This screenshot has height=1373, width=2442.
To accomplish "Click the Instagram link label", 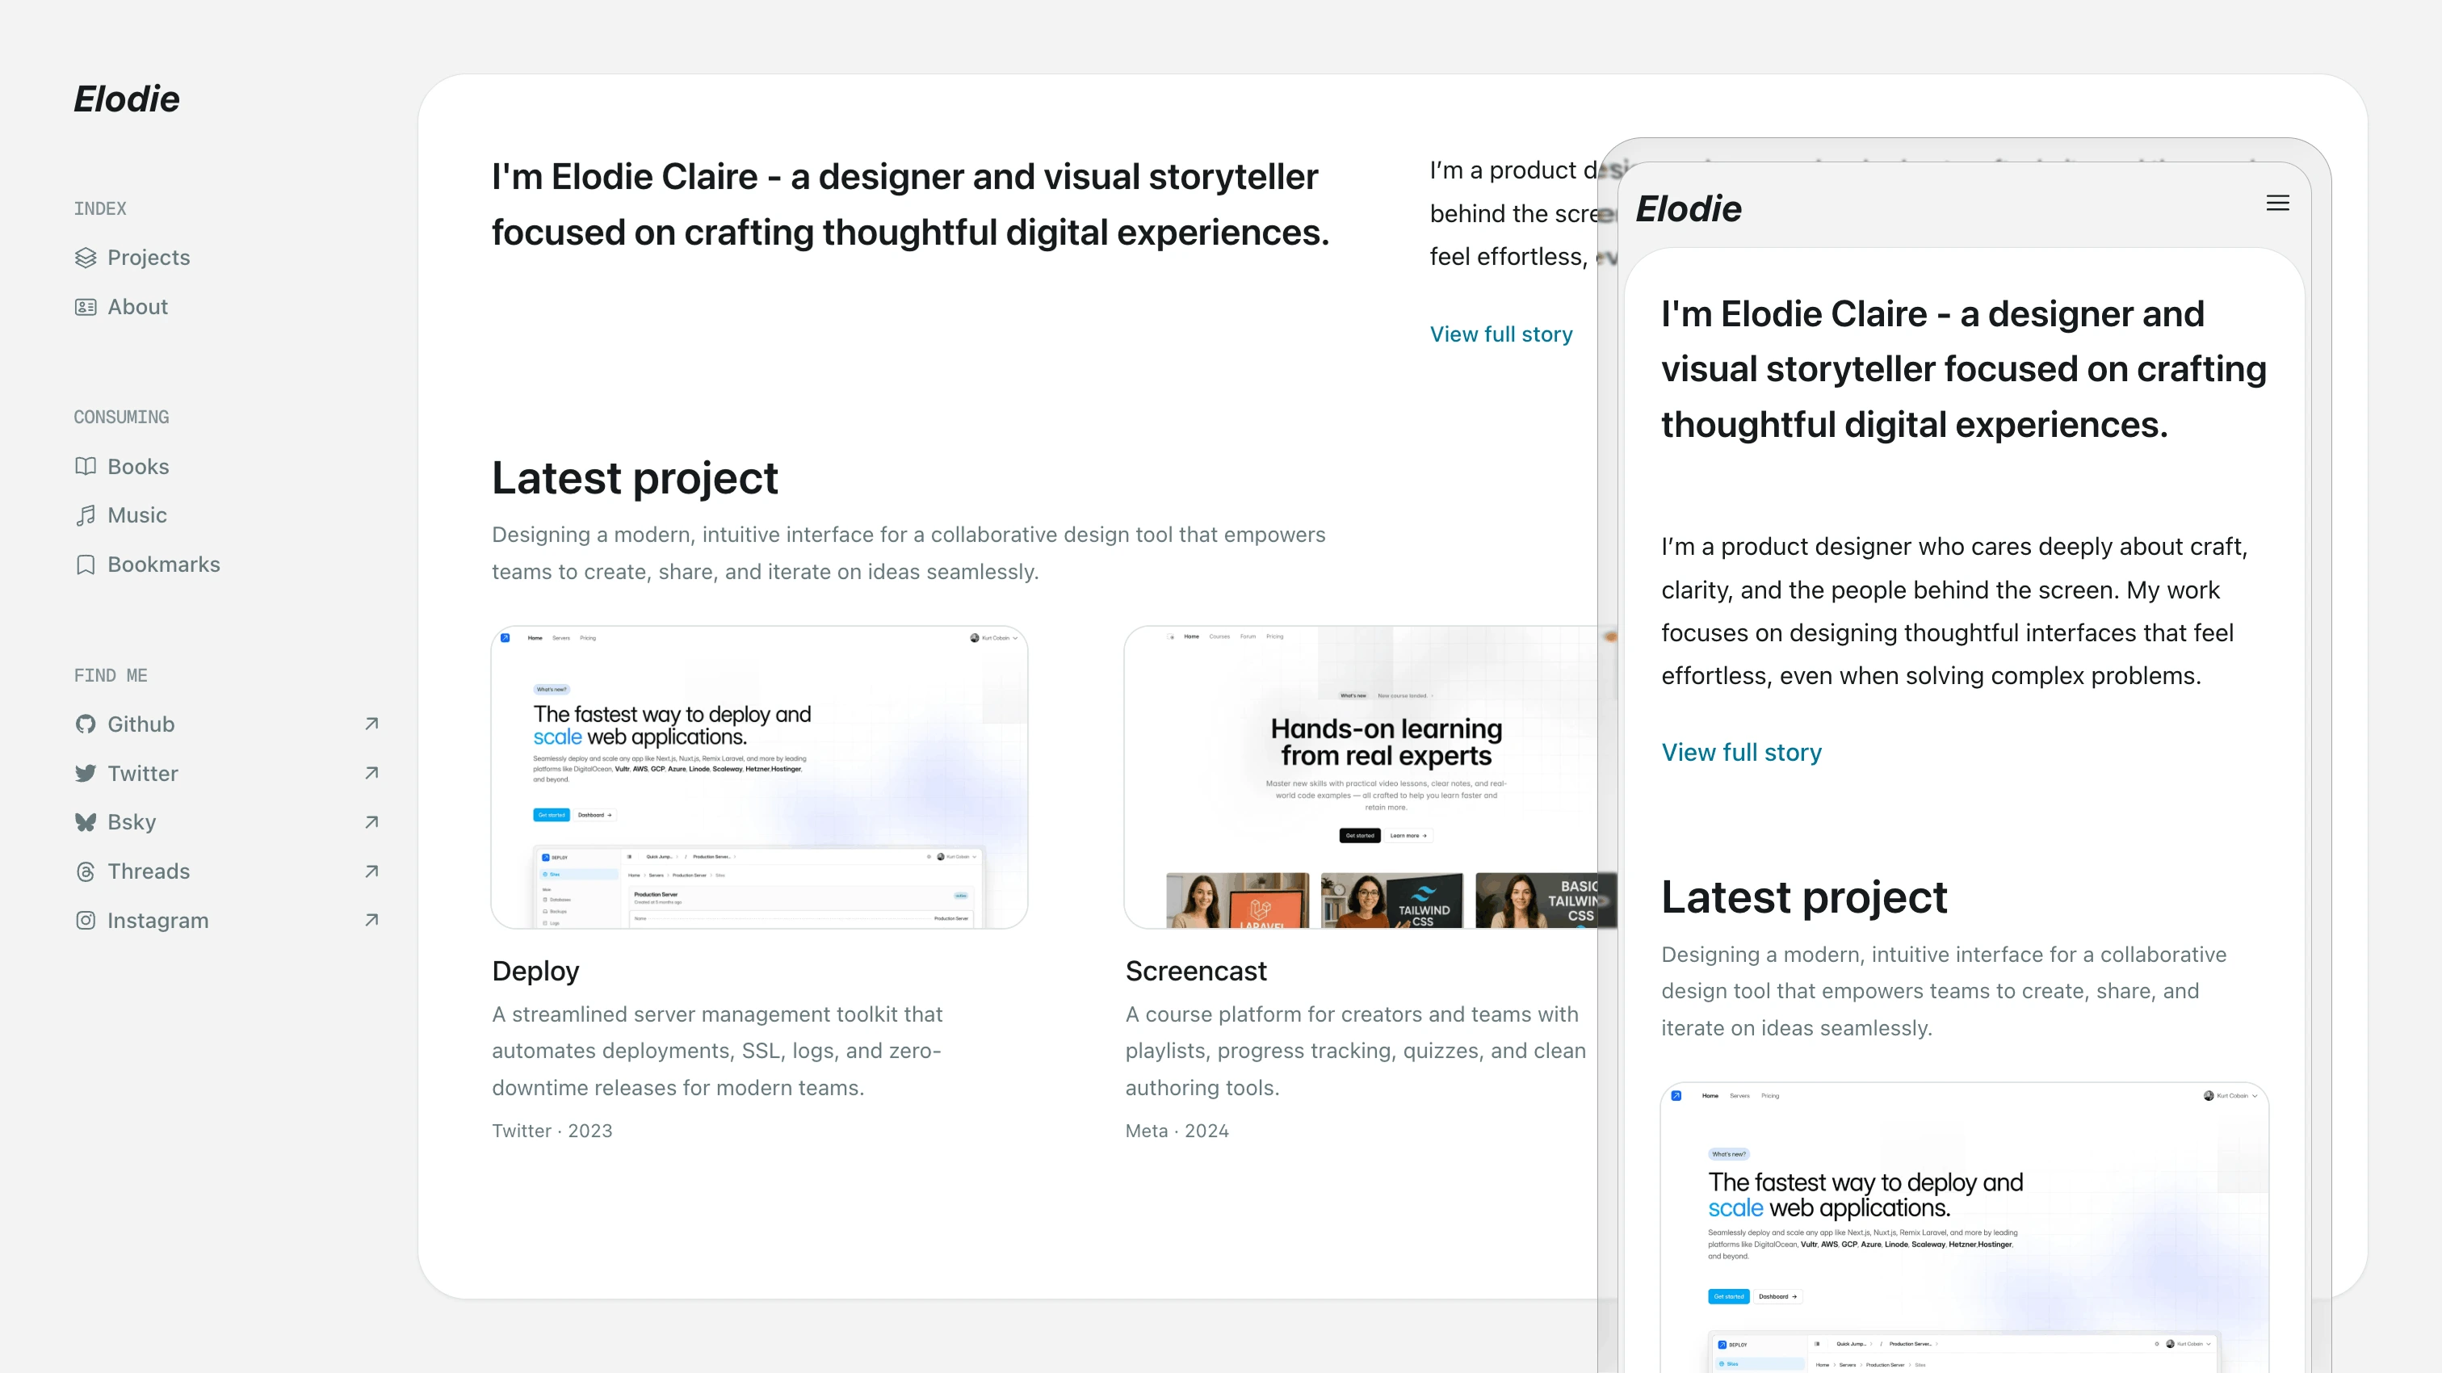I will click(x=157, y=921).
